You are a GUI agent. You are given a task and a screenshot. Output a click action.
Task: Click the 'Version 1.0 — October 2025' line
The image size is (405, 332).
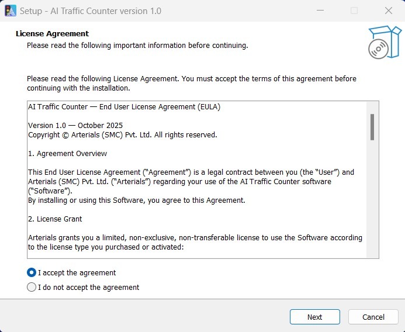(75, 126)
